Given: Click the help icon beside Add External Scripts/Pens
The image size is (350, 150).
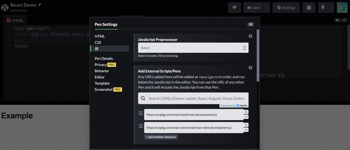Looking at the screenshot, I should point(251,67).
